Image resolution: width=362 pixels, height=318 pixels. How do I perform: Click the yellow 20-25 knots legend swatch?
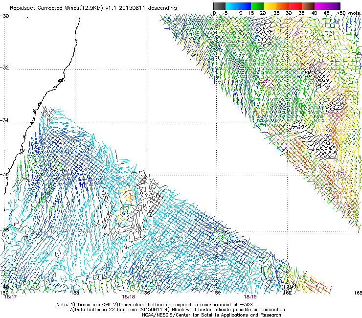270,6
